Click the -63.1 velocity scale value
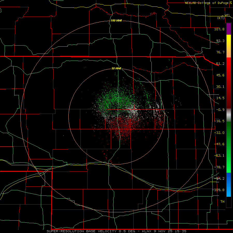 coord(219,156)
